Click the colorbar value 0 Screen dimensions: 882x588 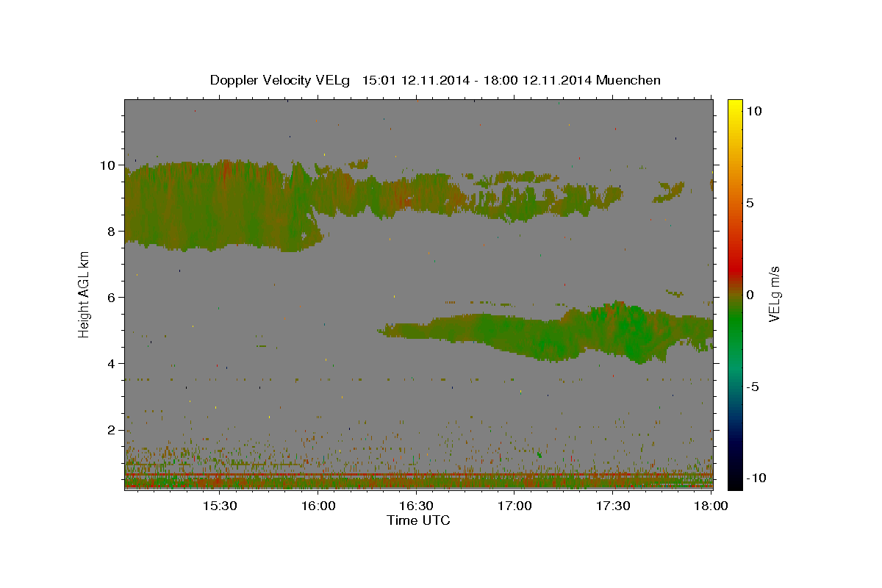pyautogui.click(x=750, y=295)
